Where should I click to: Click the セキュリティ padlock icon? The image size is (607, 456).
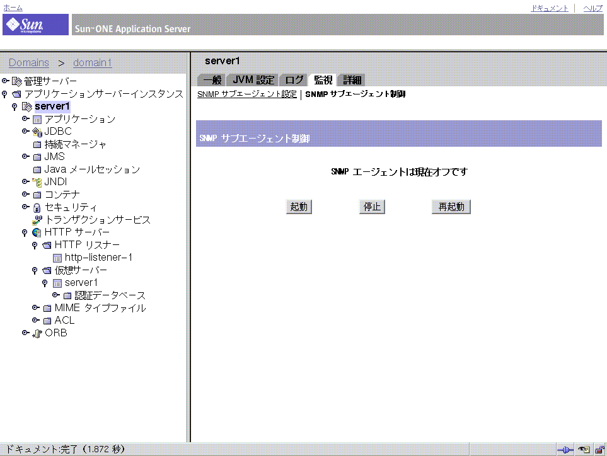[37, 208]
